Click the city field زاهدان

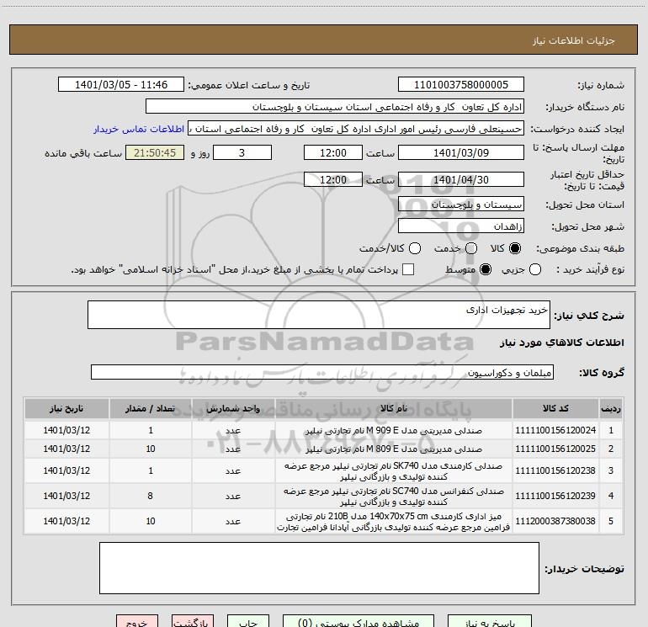(x=461, y=226)
